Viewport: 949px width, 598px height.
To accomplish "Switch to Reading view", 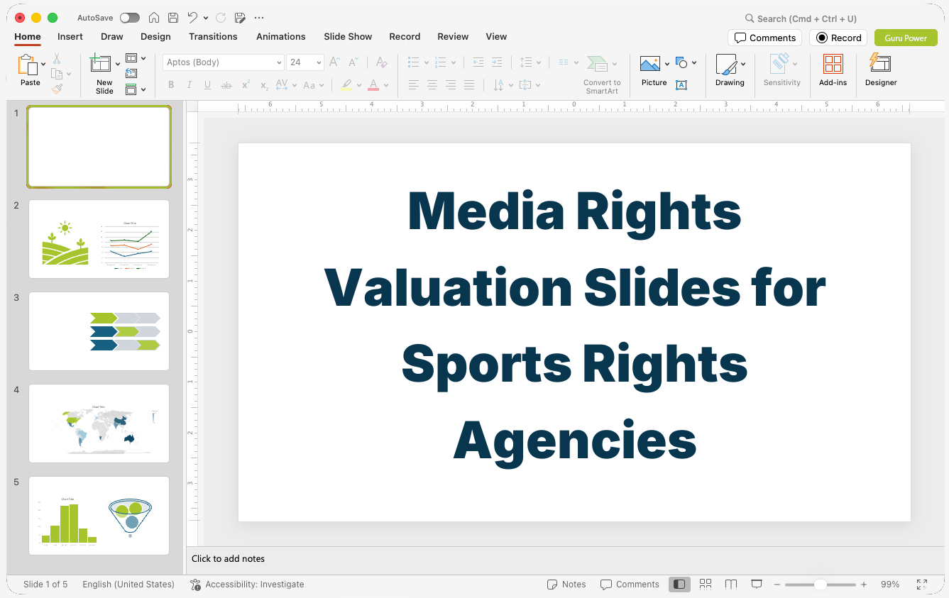I will (x=731, y=585).
